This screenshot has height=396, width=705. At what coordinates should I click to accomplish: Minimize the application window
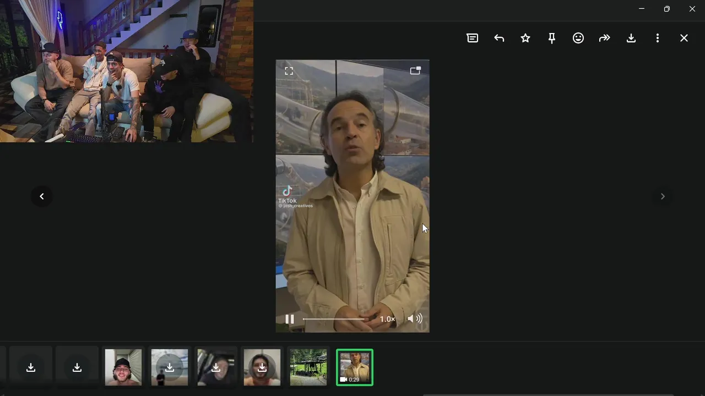coord(642,9)
